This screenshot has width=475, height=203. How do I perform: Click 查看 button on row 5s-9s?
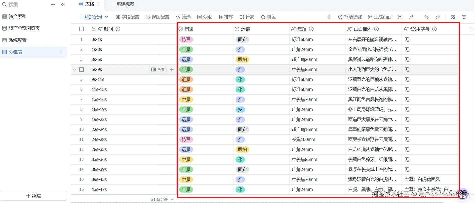pos(158,69)
